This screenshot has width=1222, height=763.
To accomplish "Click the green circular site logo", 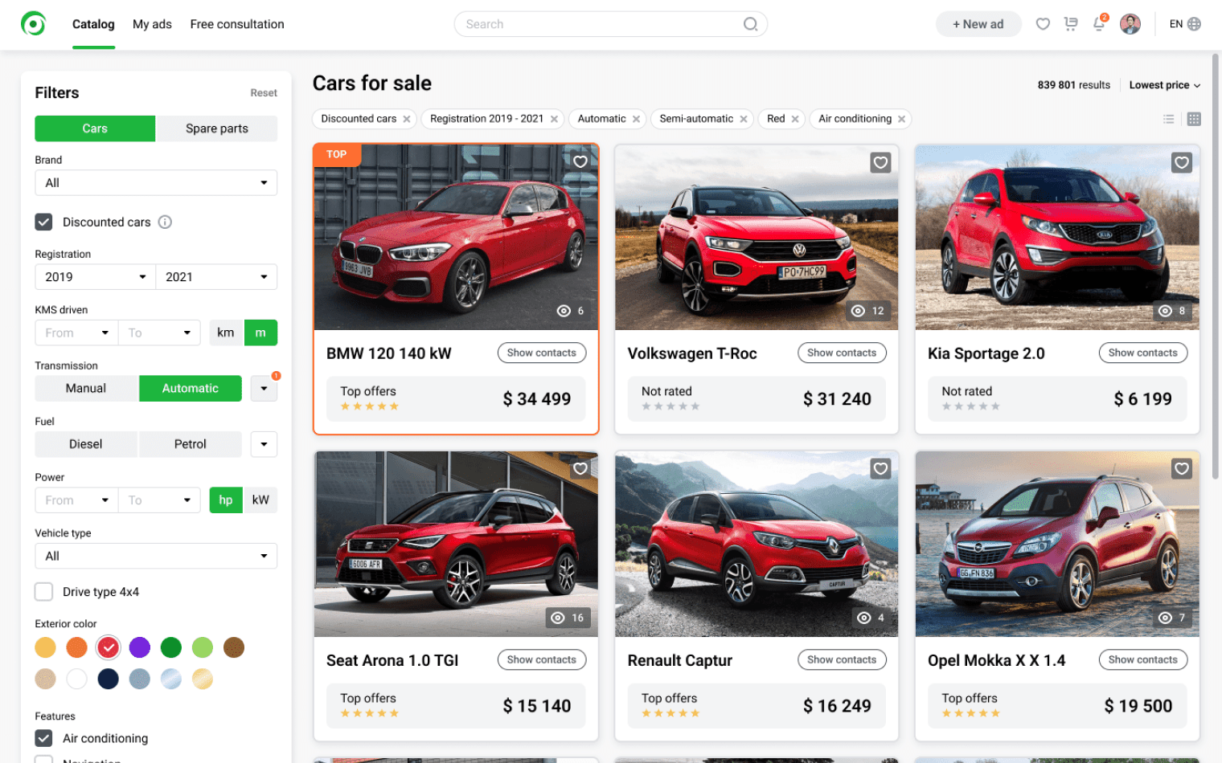I will [x=33, y=24].
